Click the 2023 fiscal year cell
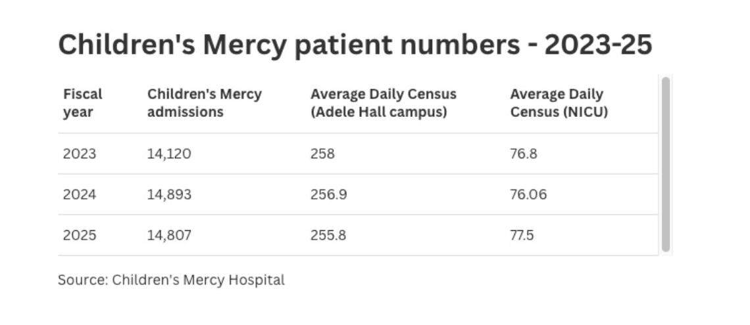Screen dimensions: 750x325 pyautogui.click(x=80, y=154)
